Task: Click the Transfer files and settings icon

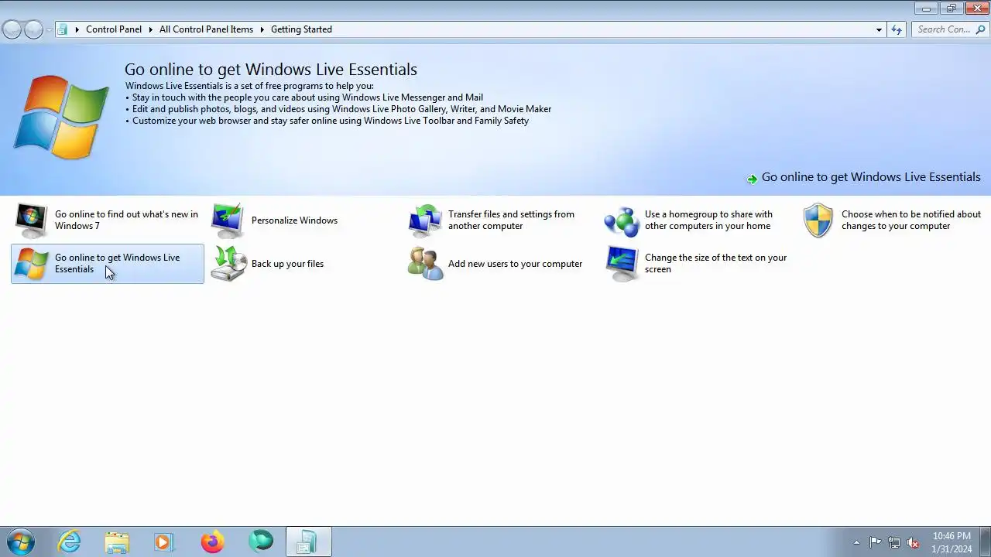Action: pos(424,220)
